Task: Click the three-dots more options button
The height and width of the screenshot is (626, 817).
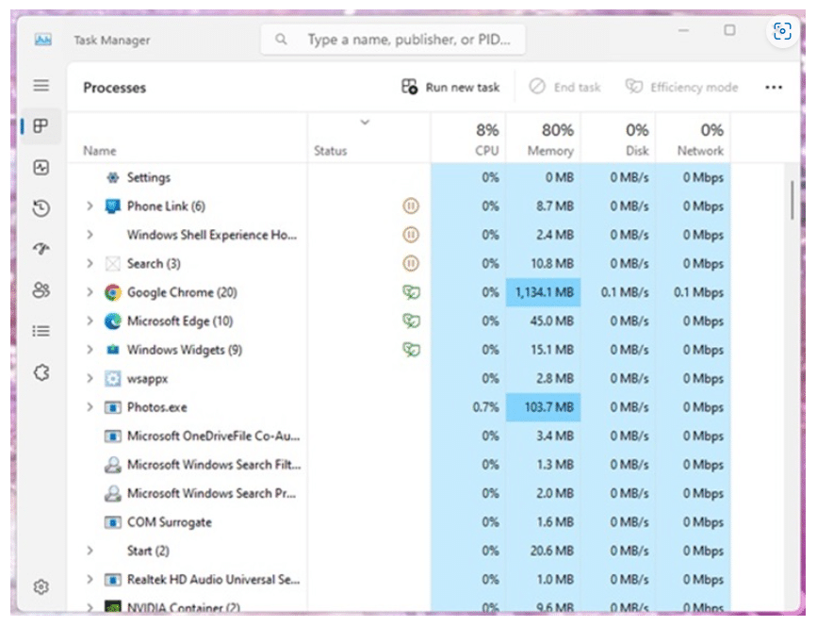Action: click(x=774, y=88)
